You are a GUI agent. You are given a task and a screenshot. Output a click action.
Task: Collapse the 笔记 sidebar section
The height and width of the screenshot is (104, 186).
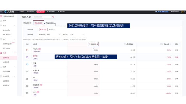pos(14,39)
